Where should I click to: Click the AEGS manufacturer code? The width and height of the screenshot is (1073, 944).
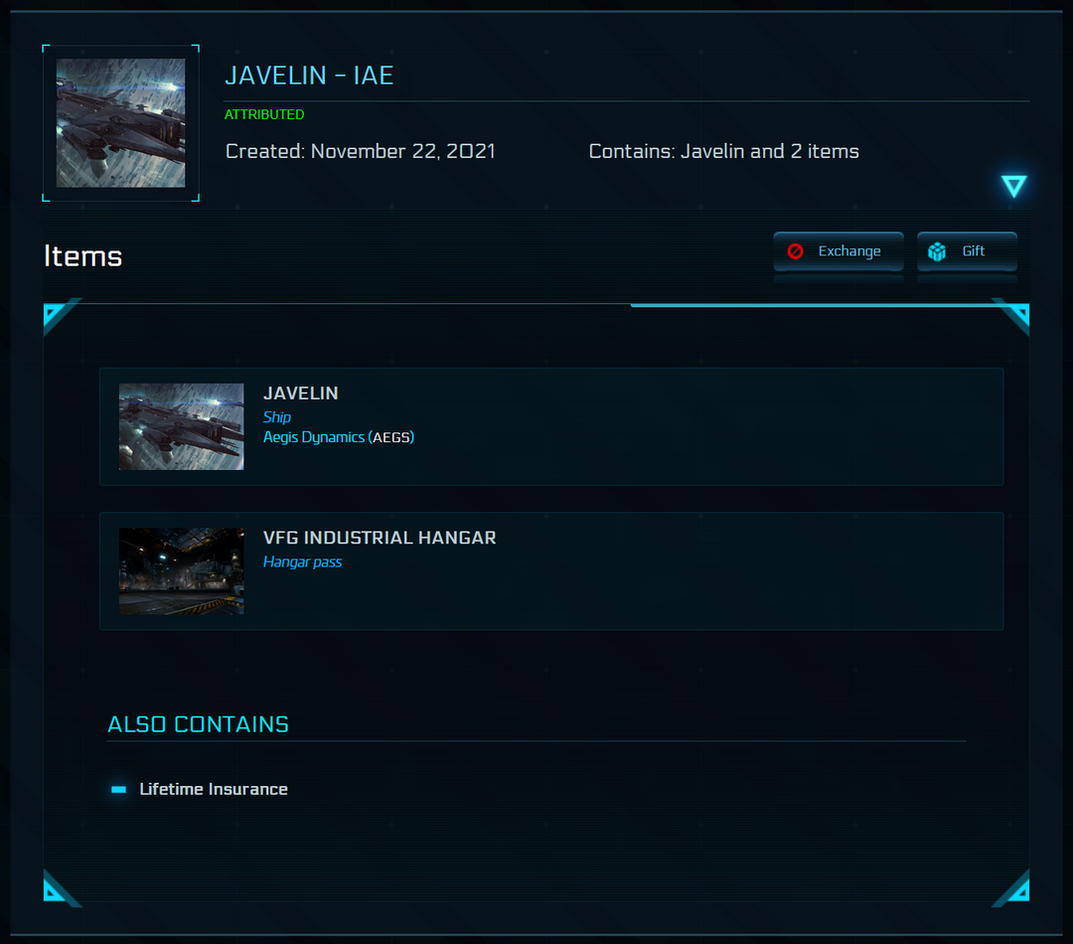coord(391,437)
